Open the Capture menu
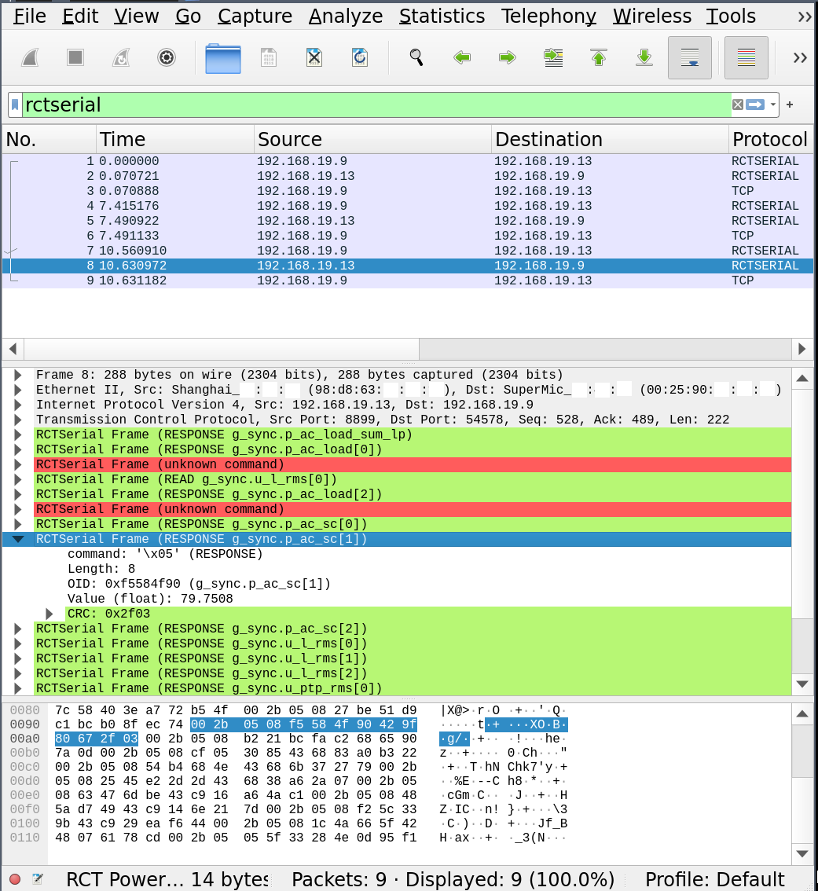Image resolution: width=818 pixels, height=891 pixels. coord(255,16)
